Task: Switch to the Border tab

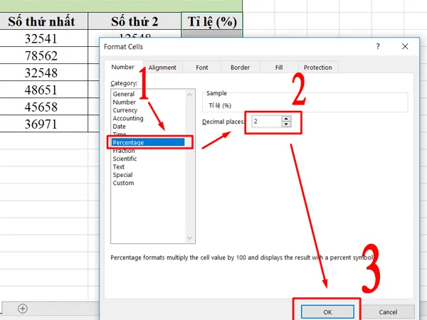Action: tap(240, 68)
